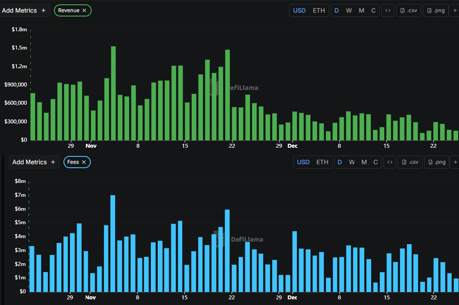Click the $1.8m label on Revenue axis
The image size is (459, 305).
point(19,30)
